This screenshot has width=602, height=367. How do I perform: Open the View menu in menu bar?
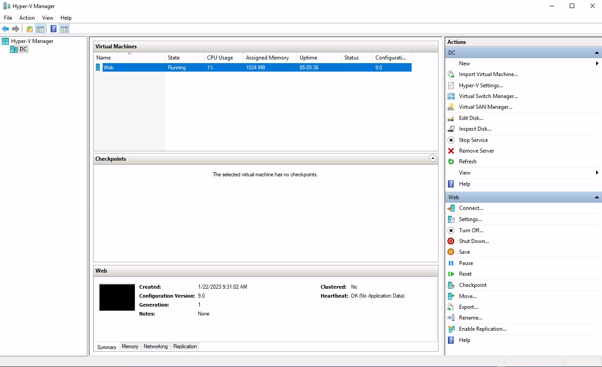[x=47, y=18]
